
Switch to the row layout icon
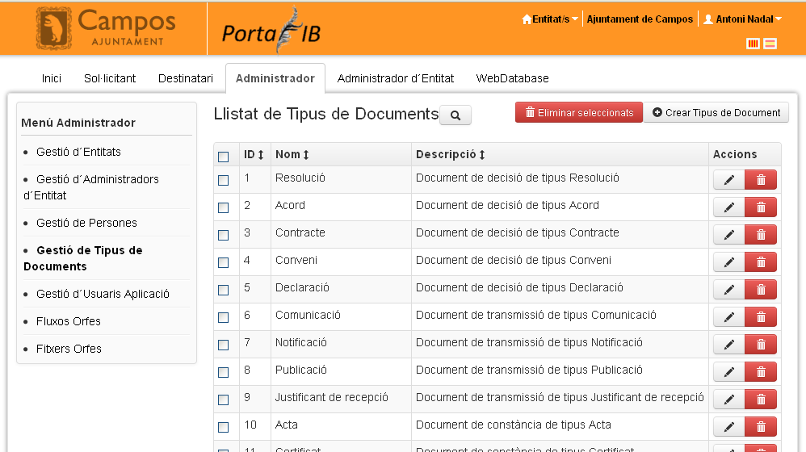(770, 44)
